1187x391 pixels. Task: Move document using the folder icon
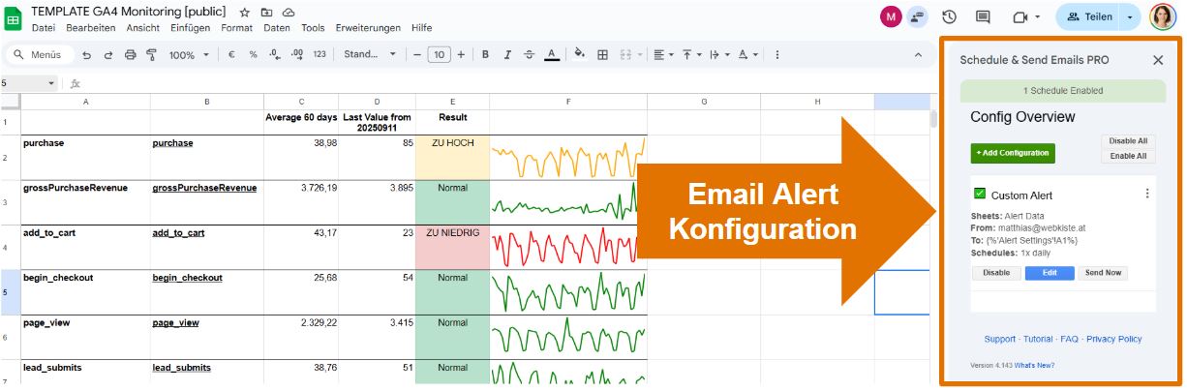[x=266, y=12]
